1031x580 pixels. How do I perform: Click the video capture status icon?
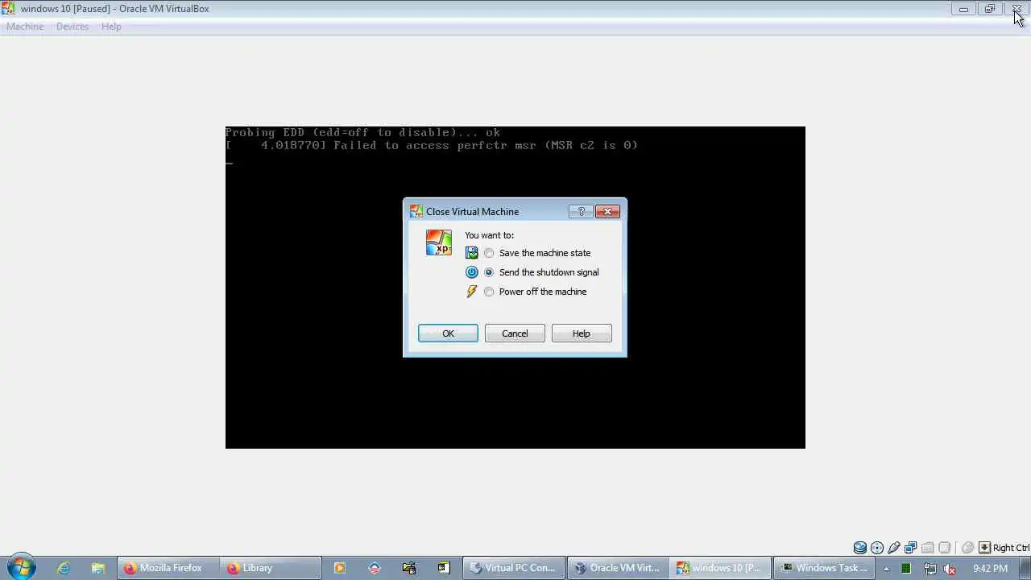945,548
